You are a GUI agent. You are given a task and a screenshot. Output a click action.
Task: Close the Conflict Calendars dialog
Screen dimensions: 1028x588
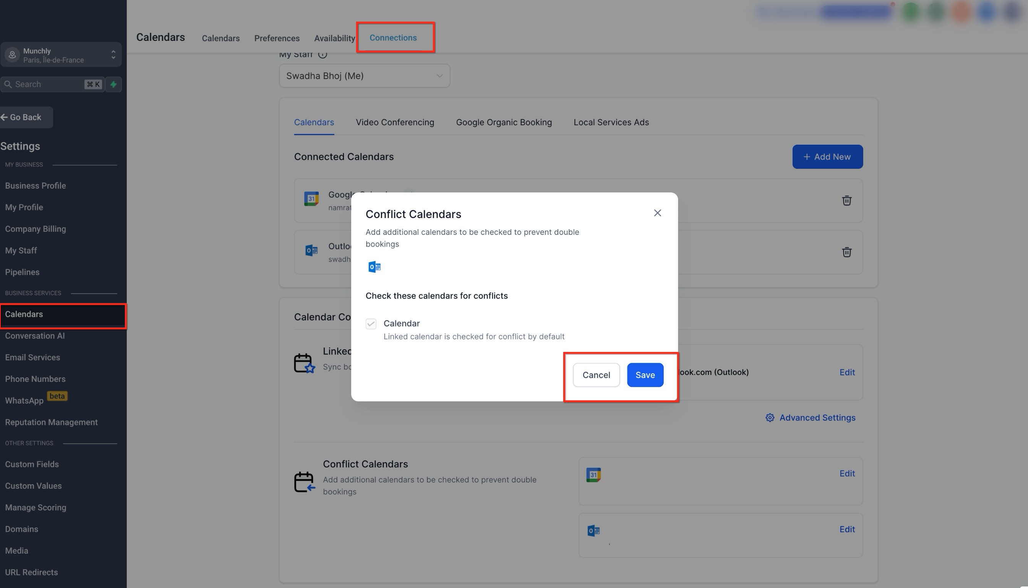657,213
